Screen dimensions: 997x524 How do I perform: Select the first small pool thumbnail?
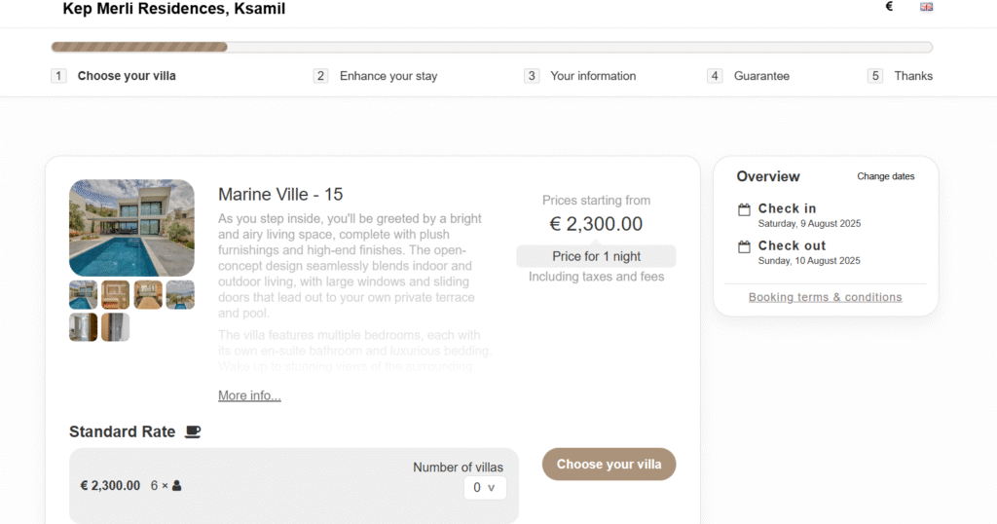click(84, 295)
